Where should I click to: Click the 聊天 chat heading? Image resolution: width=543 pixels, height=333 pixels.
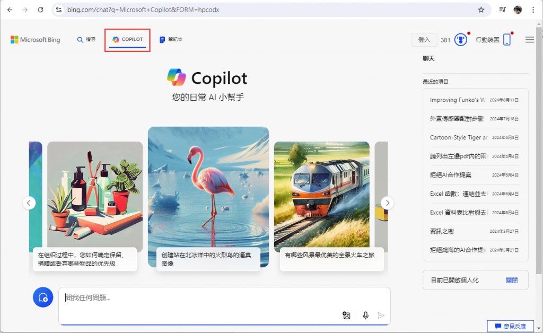428,58
